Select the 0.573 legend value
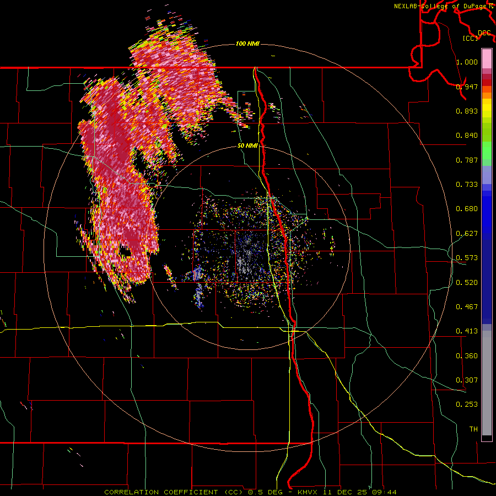This screenshot has height=496, width=496. click(467, 258)
